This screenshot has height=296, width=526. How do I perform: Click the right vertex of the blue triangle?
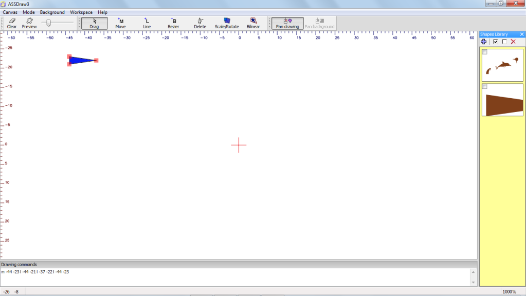pos(96,60)
